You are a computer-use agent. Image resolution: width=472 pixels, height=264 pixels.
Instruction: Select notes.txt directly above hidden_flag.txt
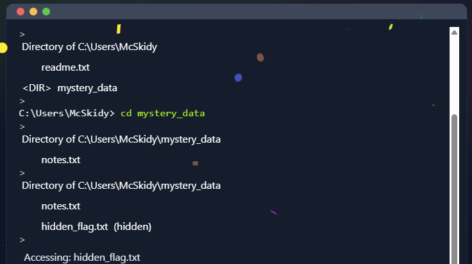click(61, 206)
